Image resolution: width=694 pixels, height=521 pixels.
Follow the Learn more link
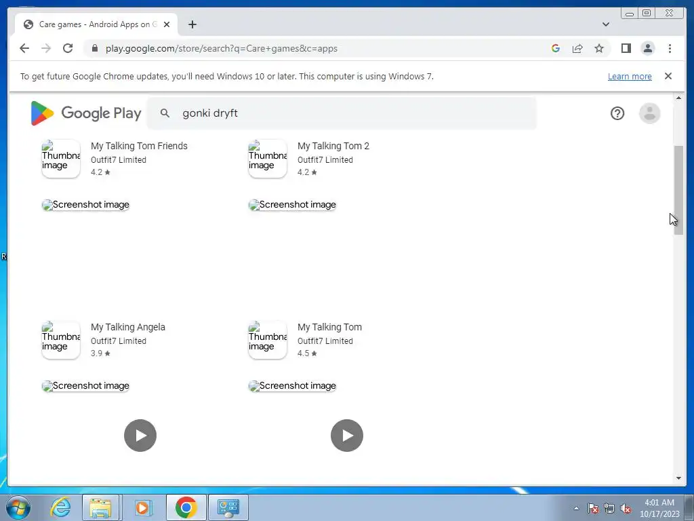coord(630,76)
